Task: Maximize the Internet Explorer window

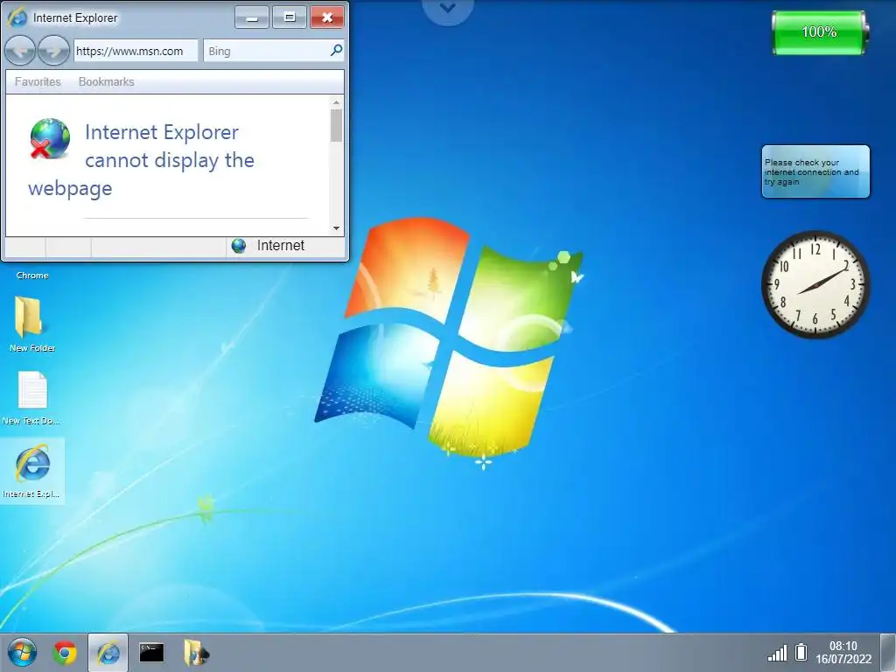Action: coord(290,17)
